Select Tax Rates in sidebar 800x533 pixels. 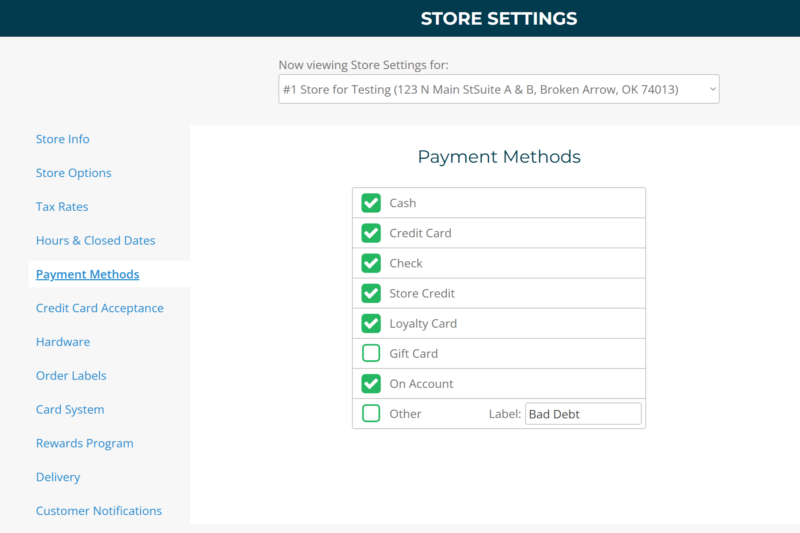[62, 207]
